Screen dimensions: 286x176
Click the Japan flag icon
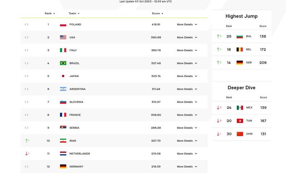[x=63, y=76]
